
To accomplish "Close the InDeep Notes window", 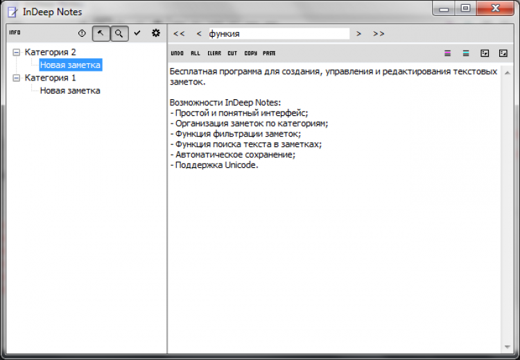I will click(496, 8).
